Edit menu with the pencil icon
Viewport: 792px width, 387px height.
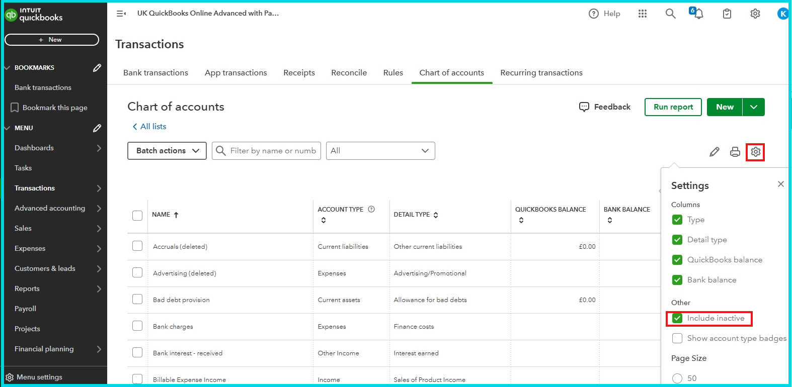coord(97,128)
